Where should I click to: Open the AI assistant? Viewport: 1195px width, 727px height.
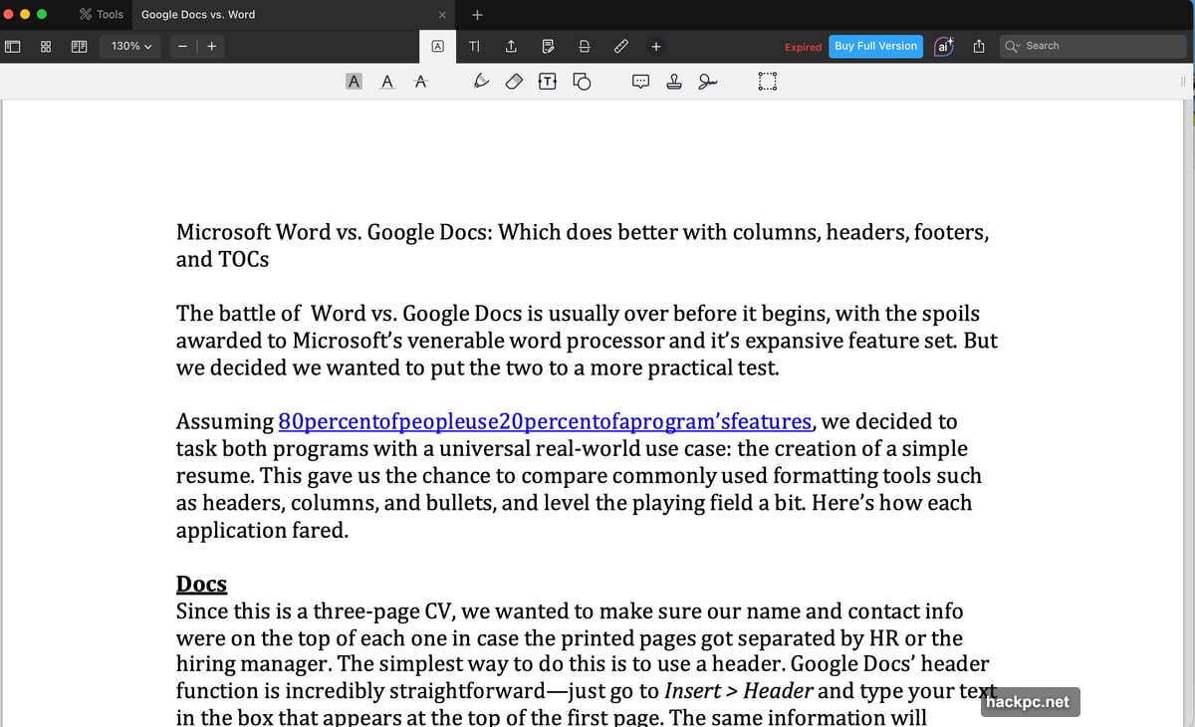pyautogui.click(x=943, y=46)
